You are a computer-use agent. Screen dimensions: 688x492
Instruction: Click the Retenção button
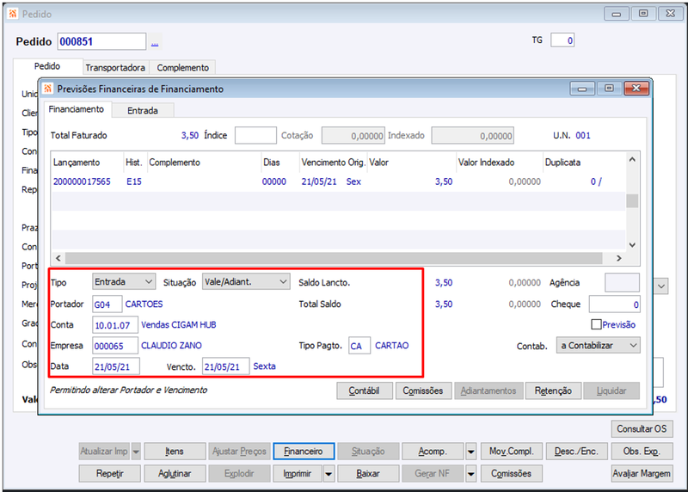(x=553, y=391)
